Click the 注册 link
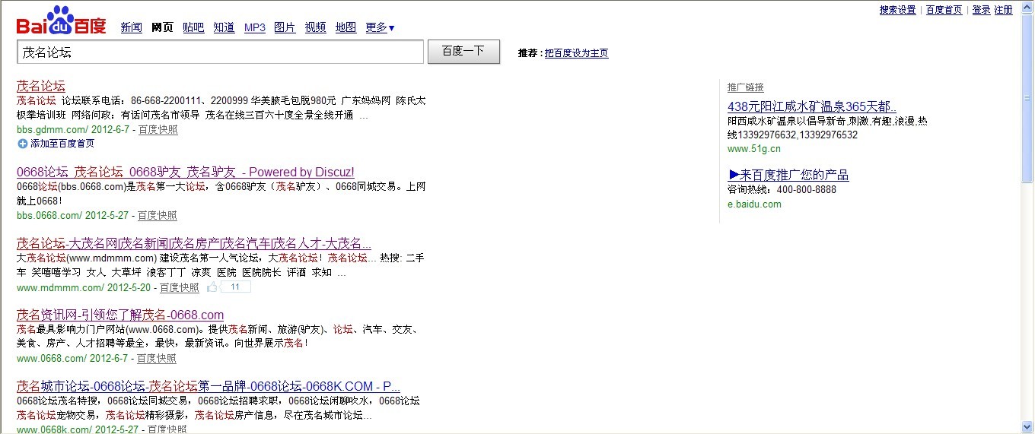The width and height of the screenshot is (1035, 434). click(1004, 10)
